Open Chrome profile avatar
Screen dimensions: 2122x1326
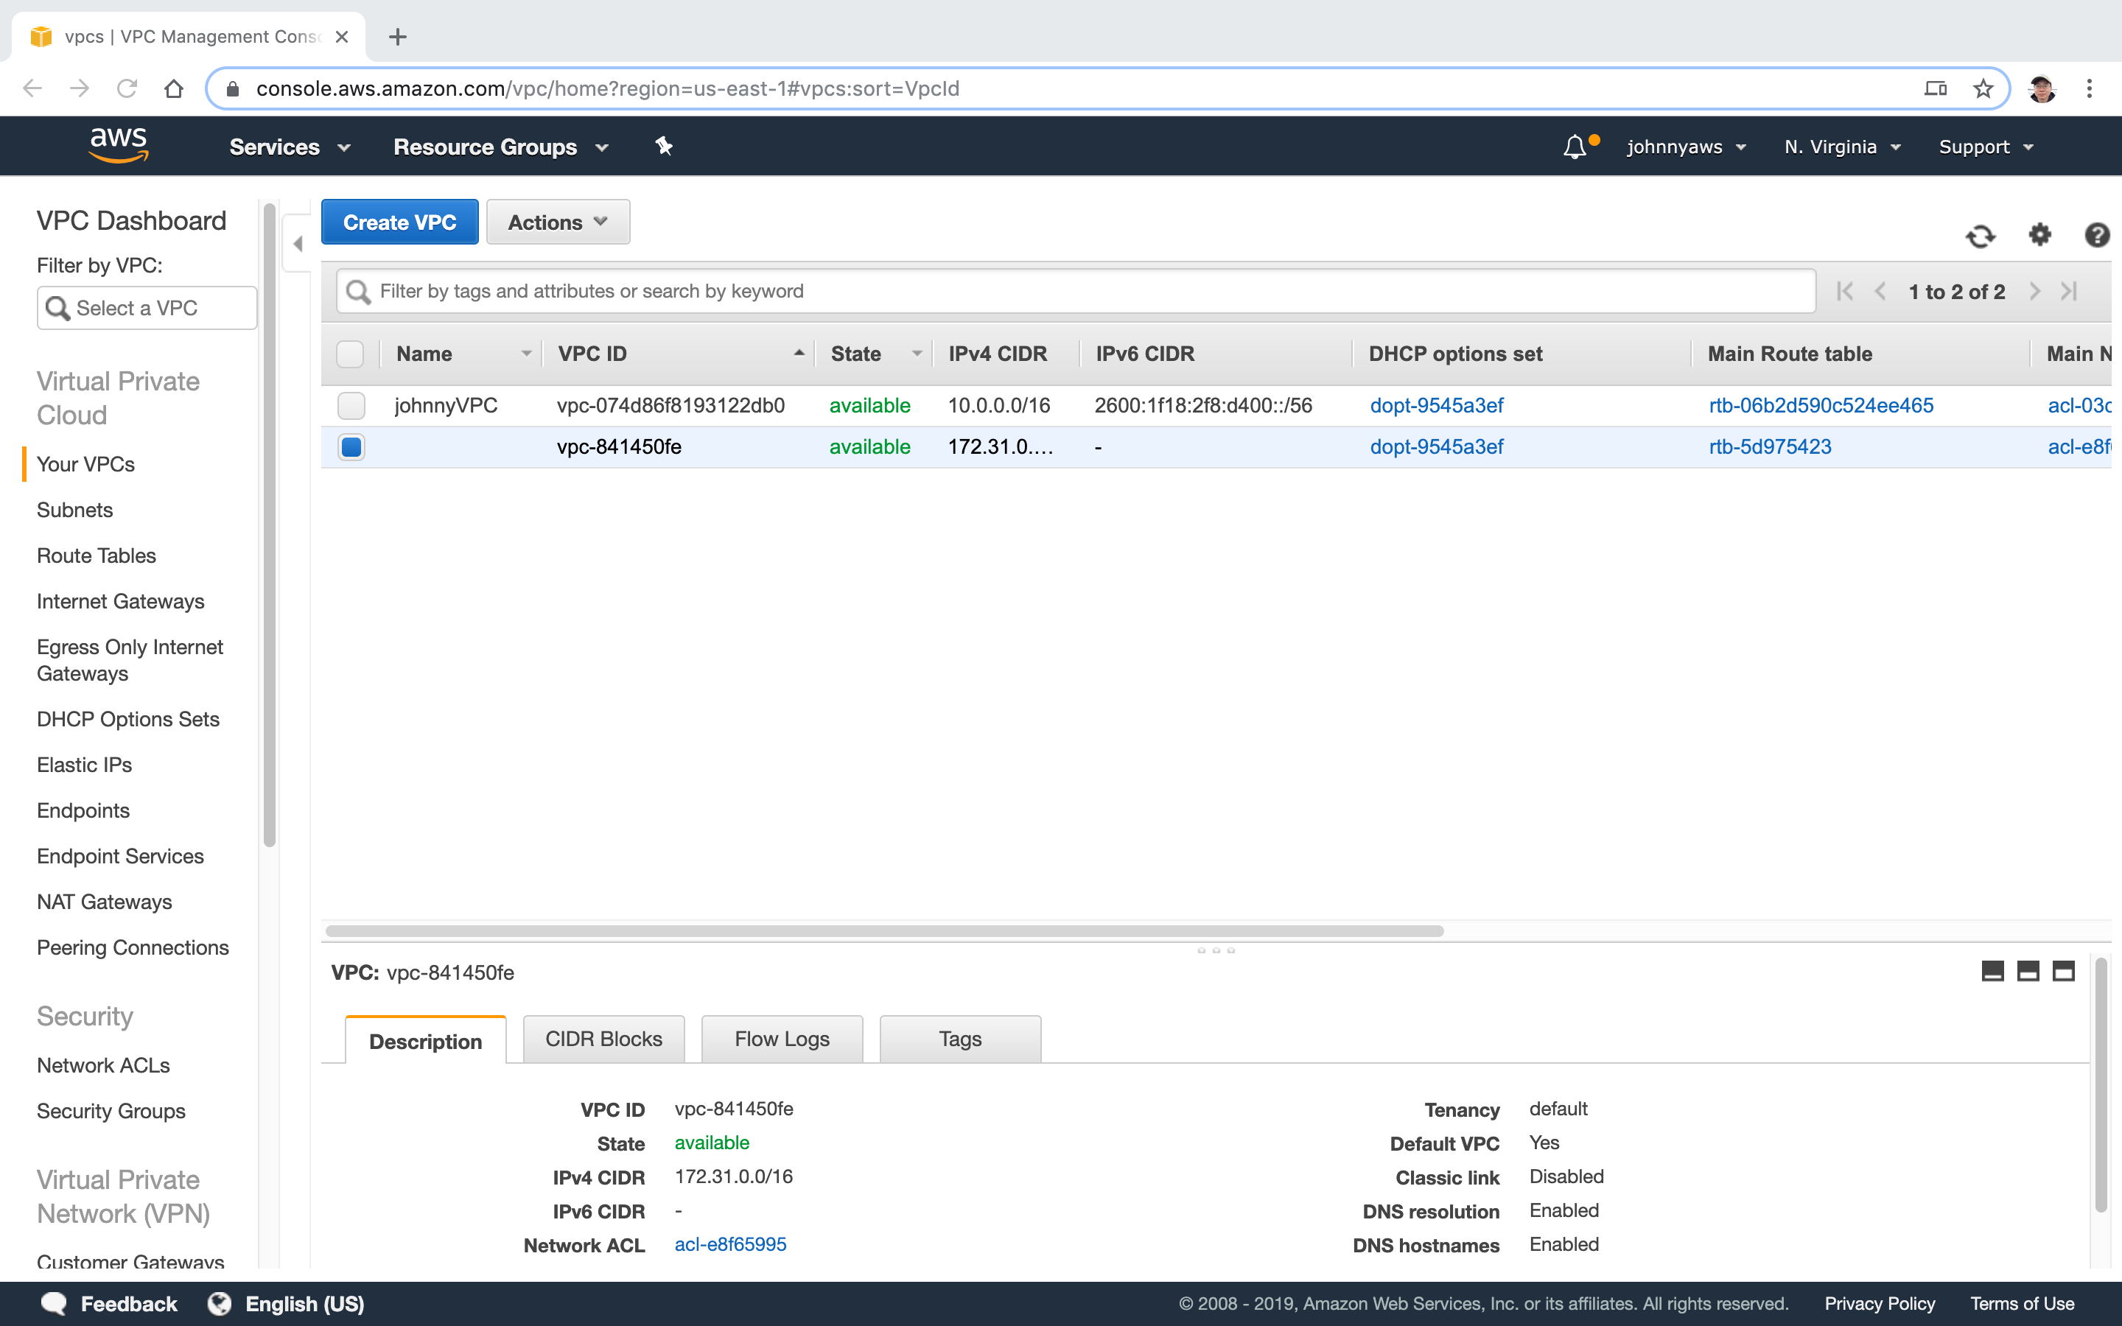pyautogui.click(x=2042, y=88)
